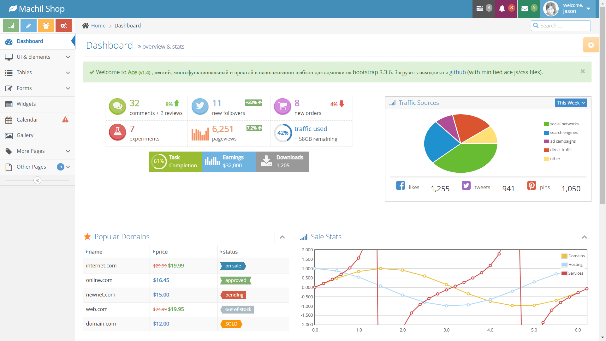Click the red cogs shortcut button
The height and width of the screenshot is (341, 606).
click(63, 26)
